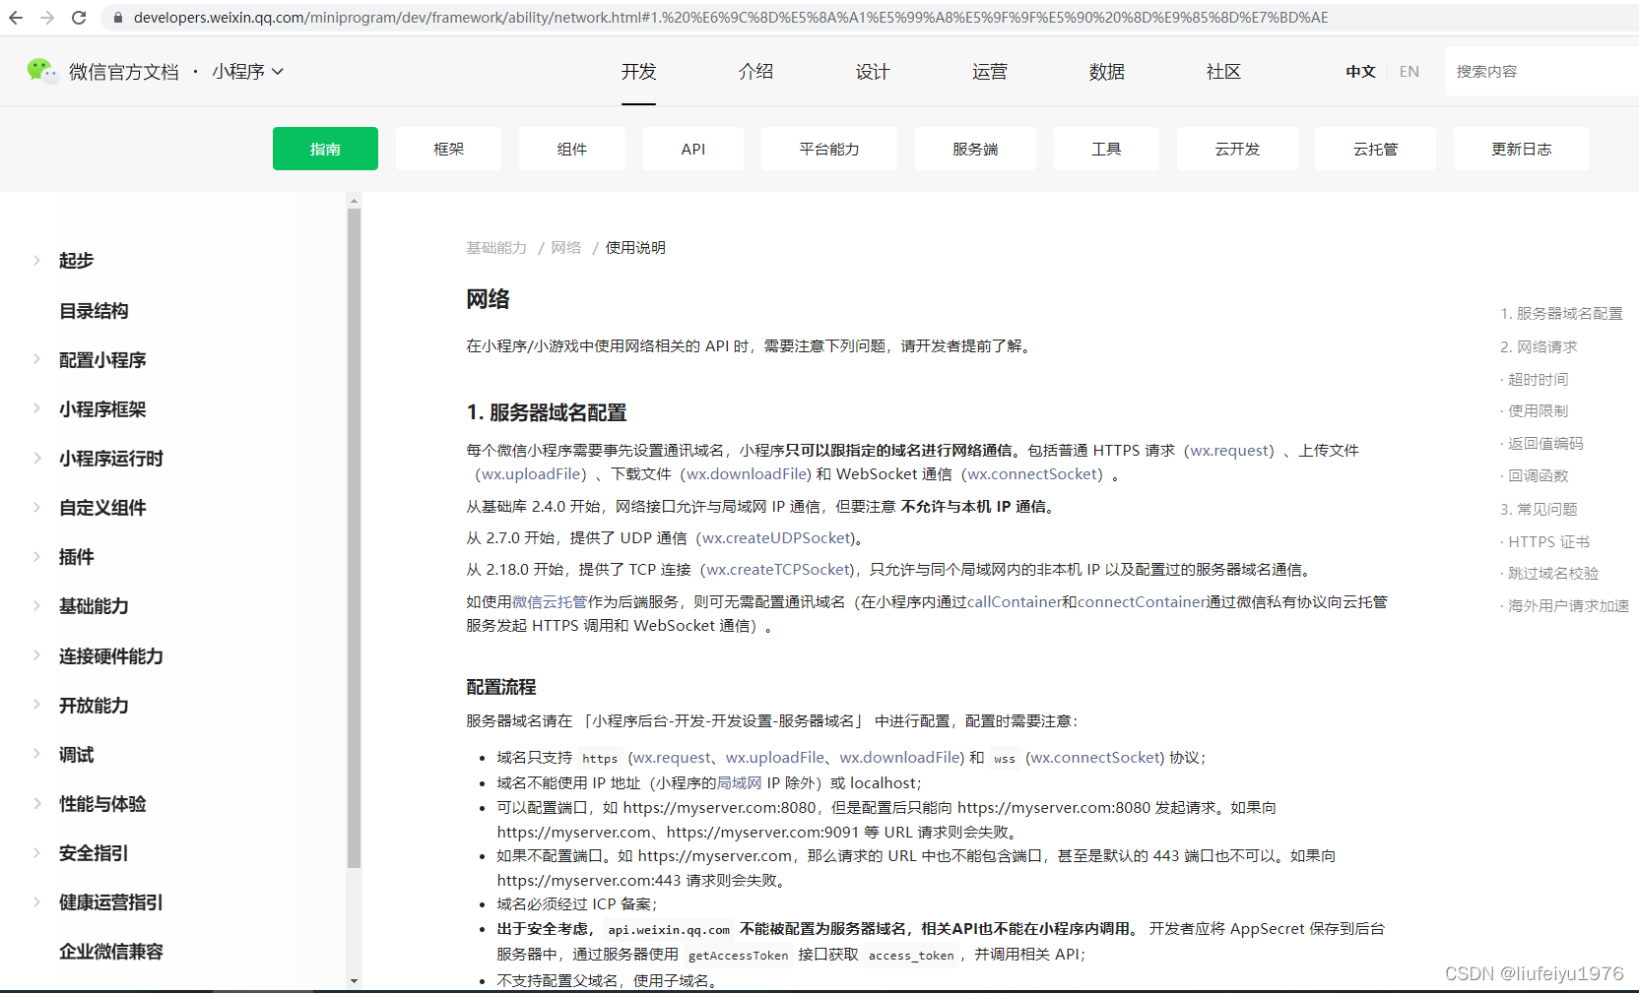The width and height of the screenshot is (1639, 993).
Task: Open the 小程序 dropdown selector
Action: 247,72
